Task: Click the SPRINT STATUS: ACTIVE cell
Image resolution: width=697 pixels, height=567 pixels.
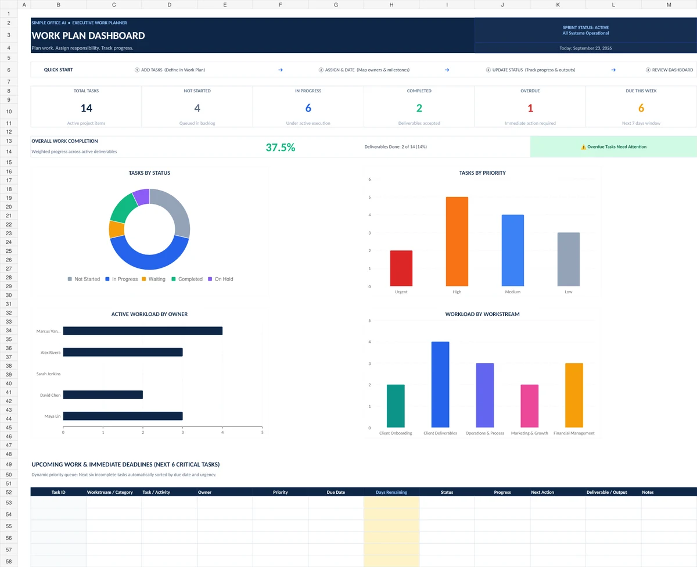Action: (585, 30)
